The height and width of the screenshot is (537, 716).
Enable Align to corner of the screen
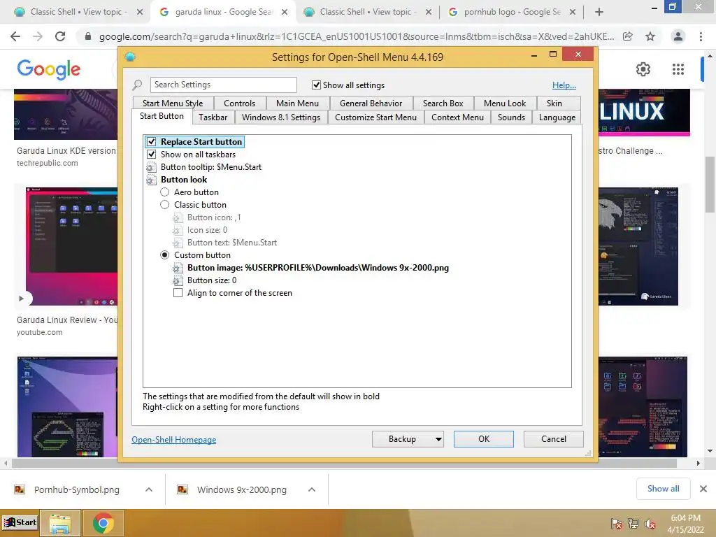[178, 293]
